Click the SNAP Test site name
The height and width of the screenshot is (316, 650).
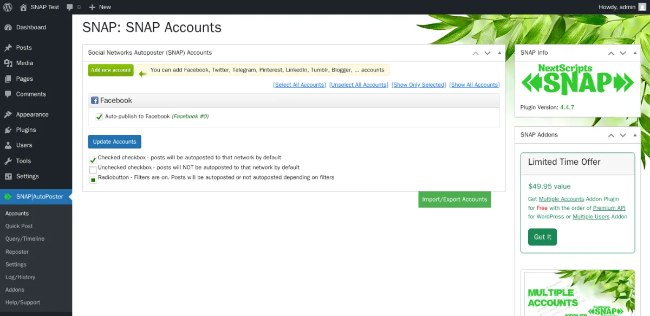(x=45, y=7)
